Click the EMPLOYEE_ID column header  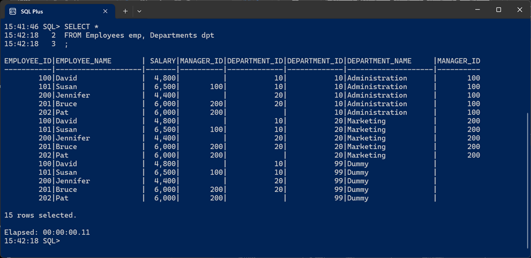[28, 61]
